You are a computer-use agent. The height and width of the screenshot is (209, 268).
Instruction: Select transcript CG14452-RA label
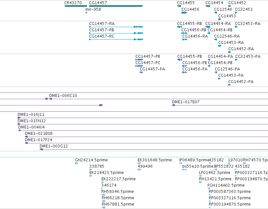pos(241,49)
